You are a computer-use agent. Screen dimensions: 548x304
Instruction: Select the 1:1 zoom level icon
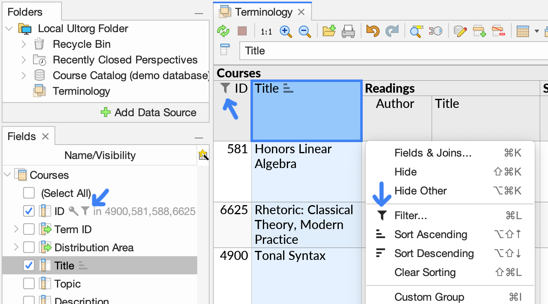point(266,30)
